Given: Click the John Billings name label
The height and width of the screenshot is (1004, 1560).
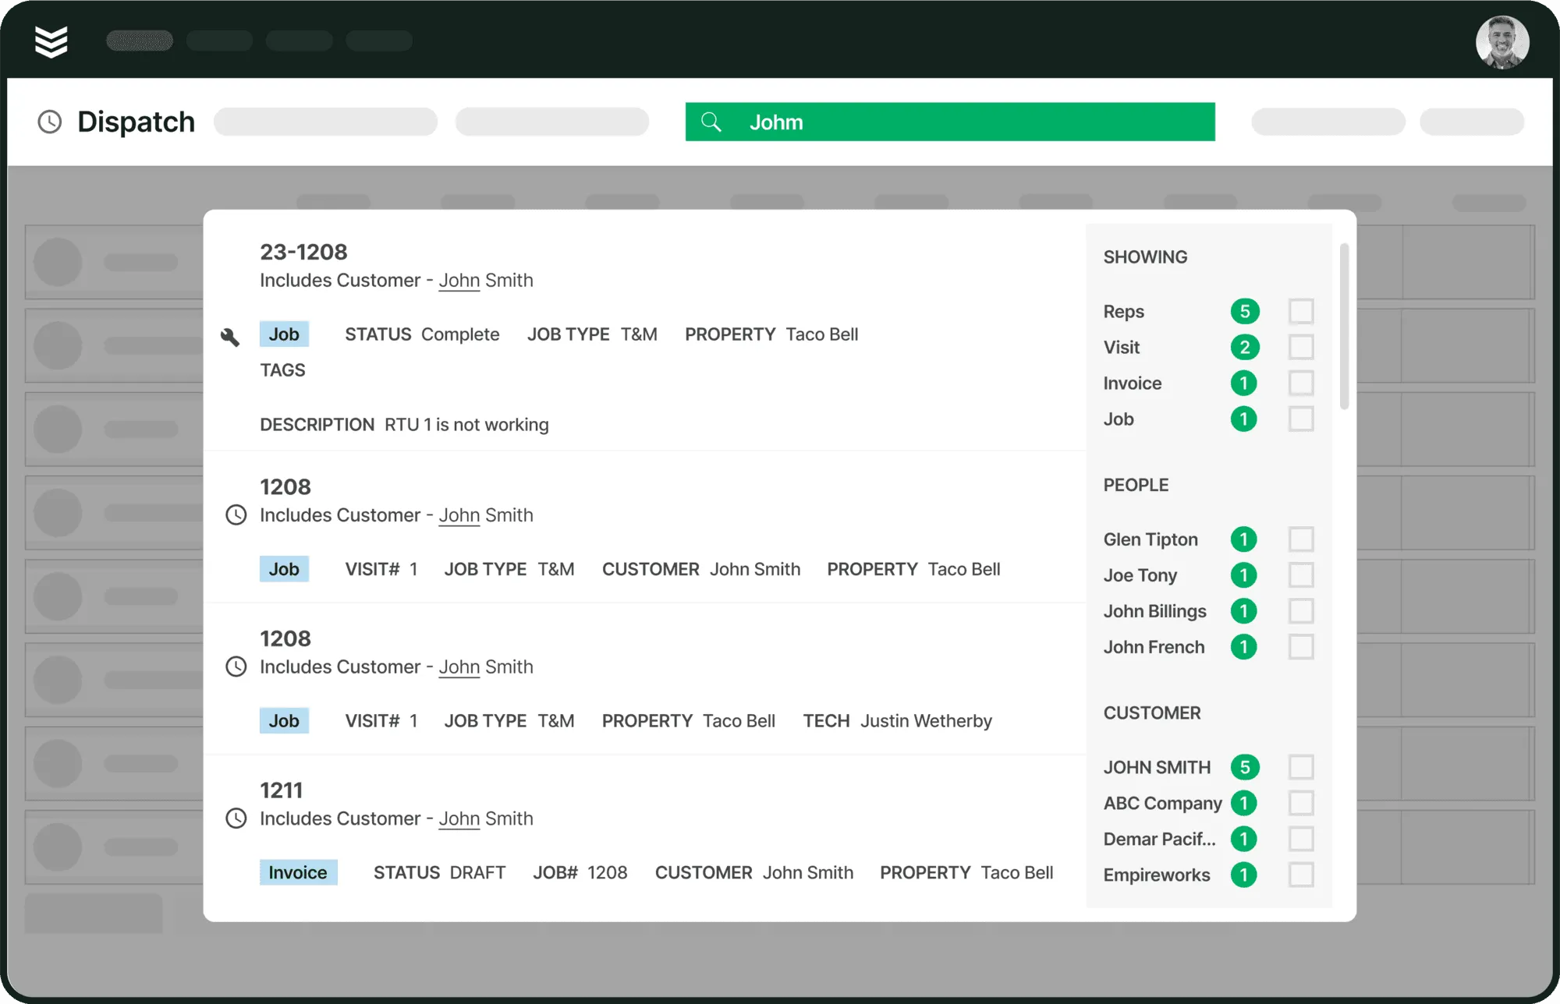Looking at the screenshot, I should pos(1154,611).
